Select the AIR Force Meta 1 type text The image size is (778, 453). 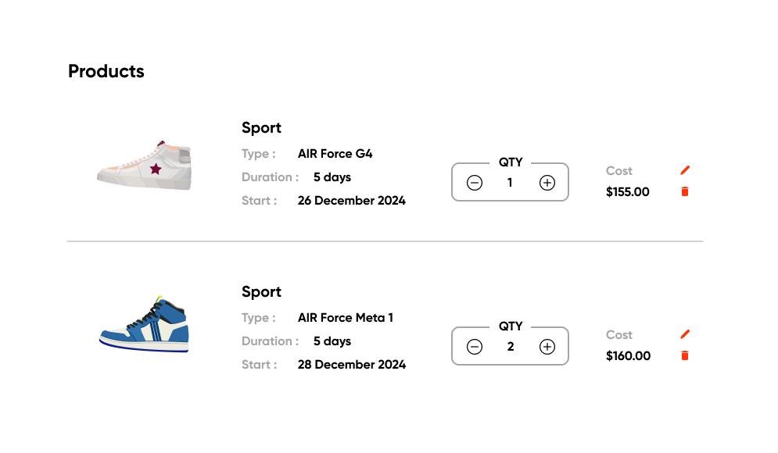(346, 318)
